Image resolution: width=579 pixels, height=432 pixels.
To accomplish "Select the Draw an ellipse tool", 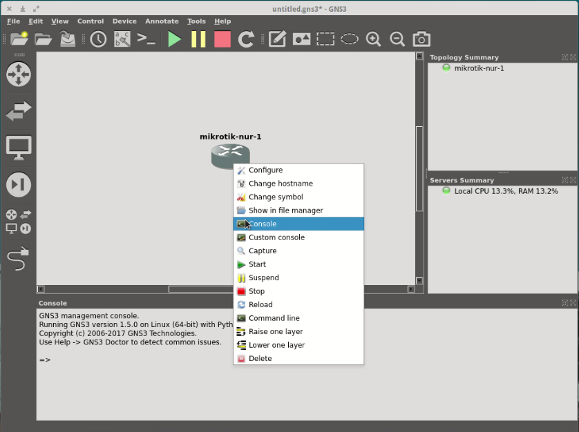I will click(350, 39).
